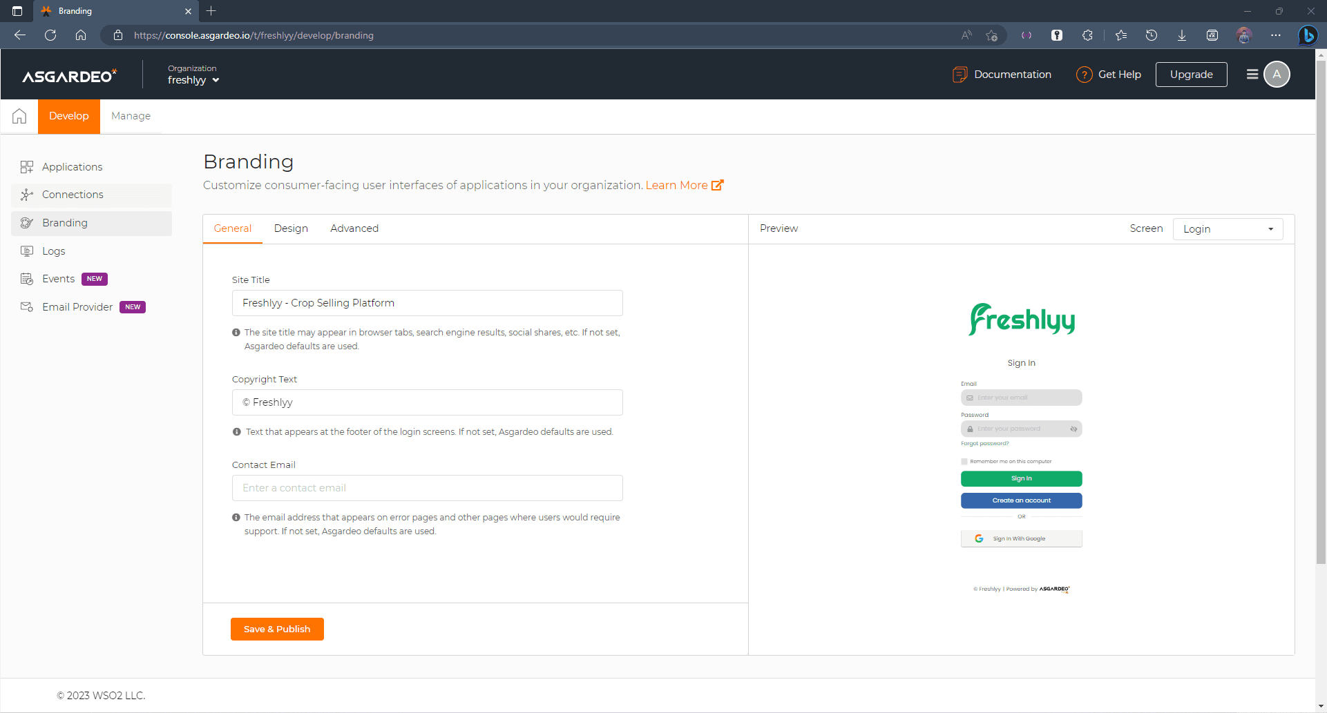The height and width of the screenshot is (713, 1327).
Task: Open the Connections sidebar icon
Action: [x=27, y=195]
